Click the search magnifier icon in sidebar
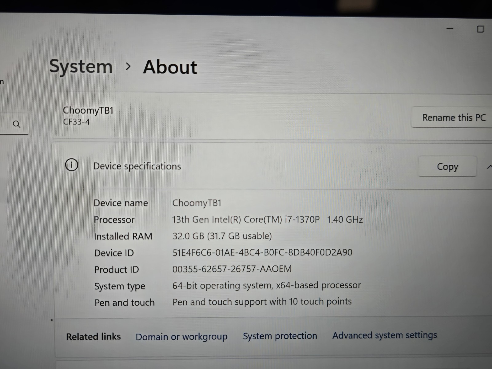This screenshot has height=369, width=492. pyautogui.click(x=17, y=124)
